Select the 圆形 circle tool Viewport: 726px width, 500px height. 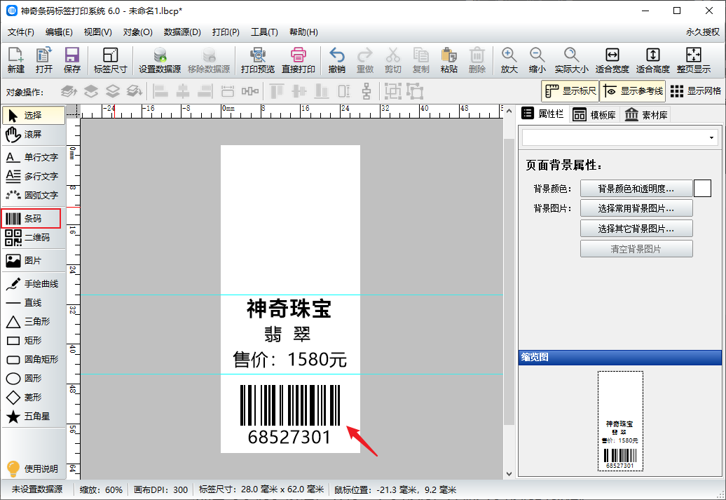tap(34, 379)
